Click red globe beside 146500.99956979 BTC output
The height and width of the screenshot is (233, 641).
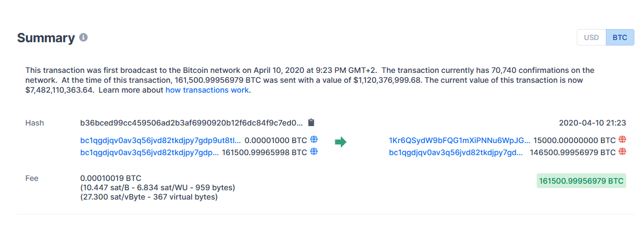[x=622, y=152]
